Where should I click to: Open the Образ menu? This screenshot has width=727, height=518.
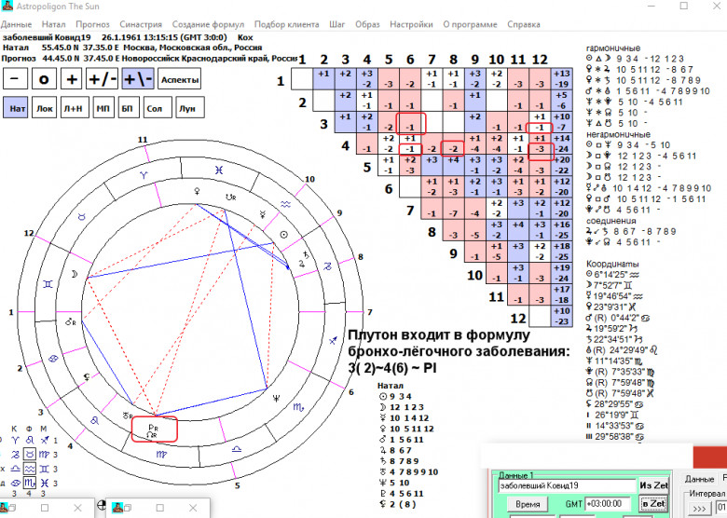[x=367, y=24]
